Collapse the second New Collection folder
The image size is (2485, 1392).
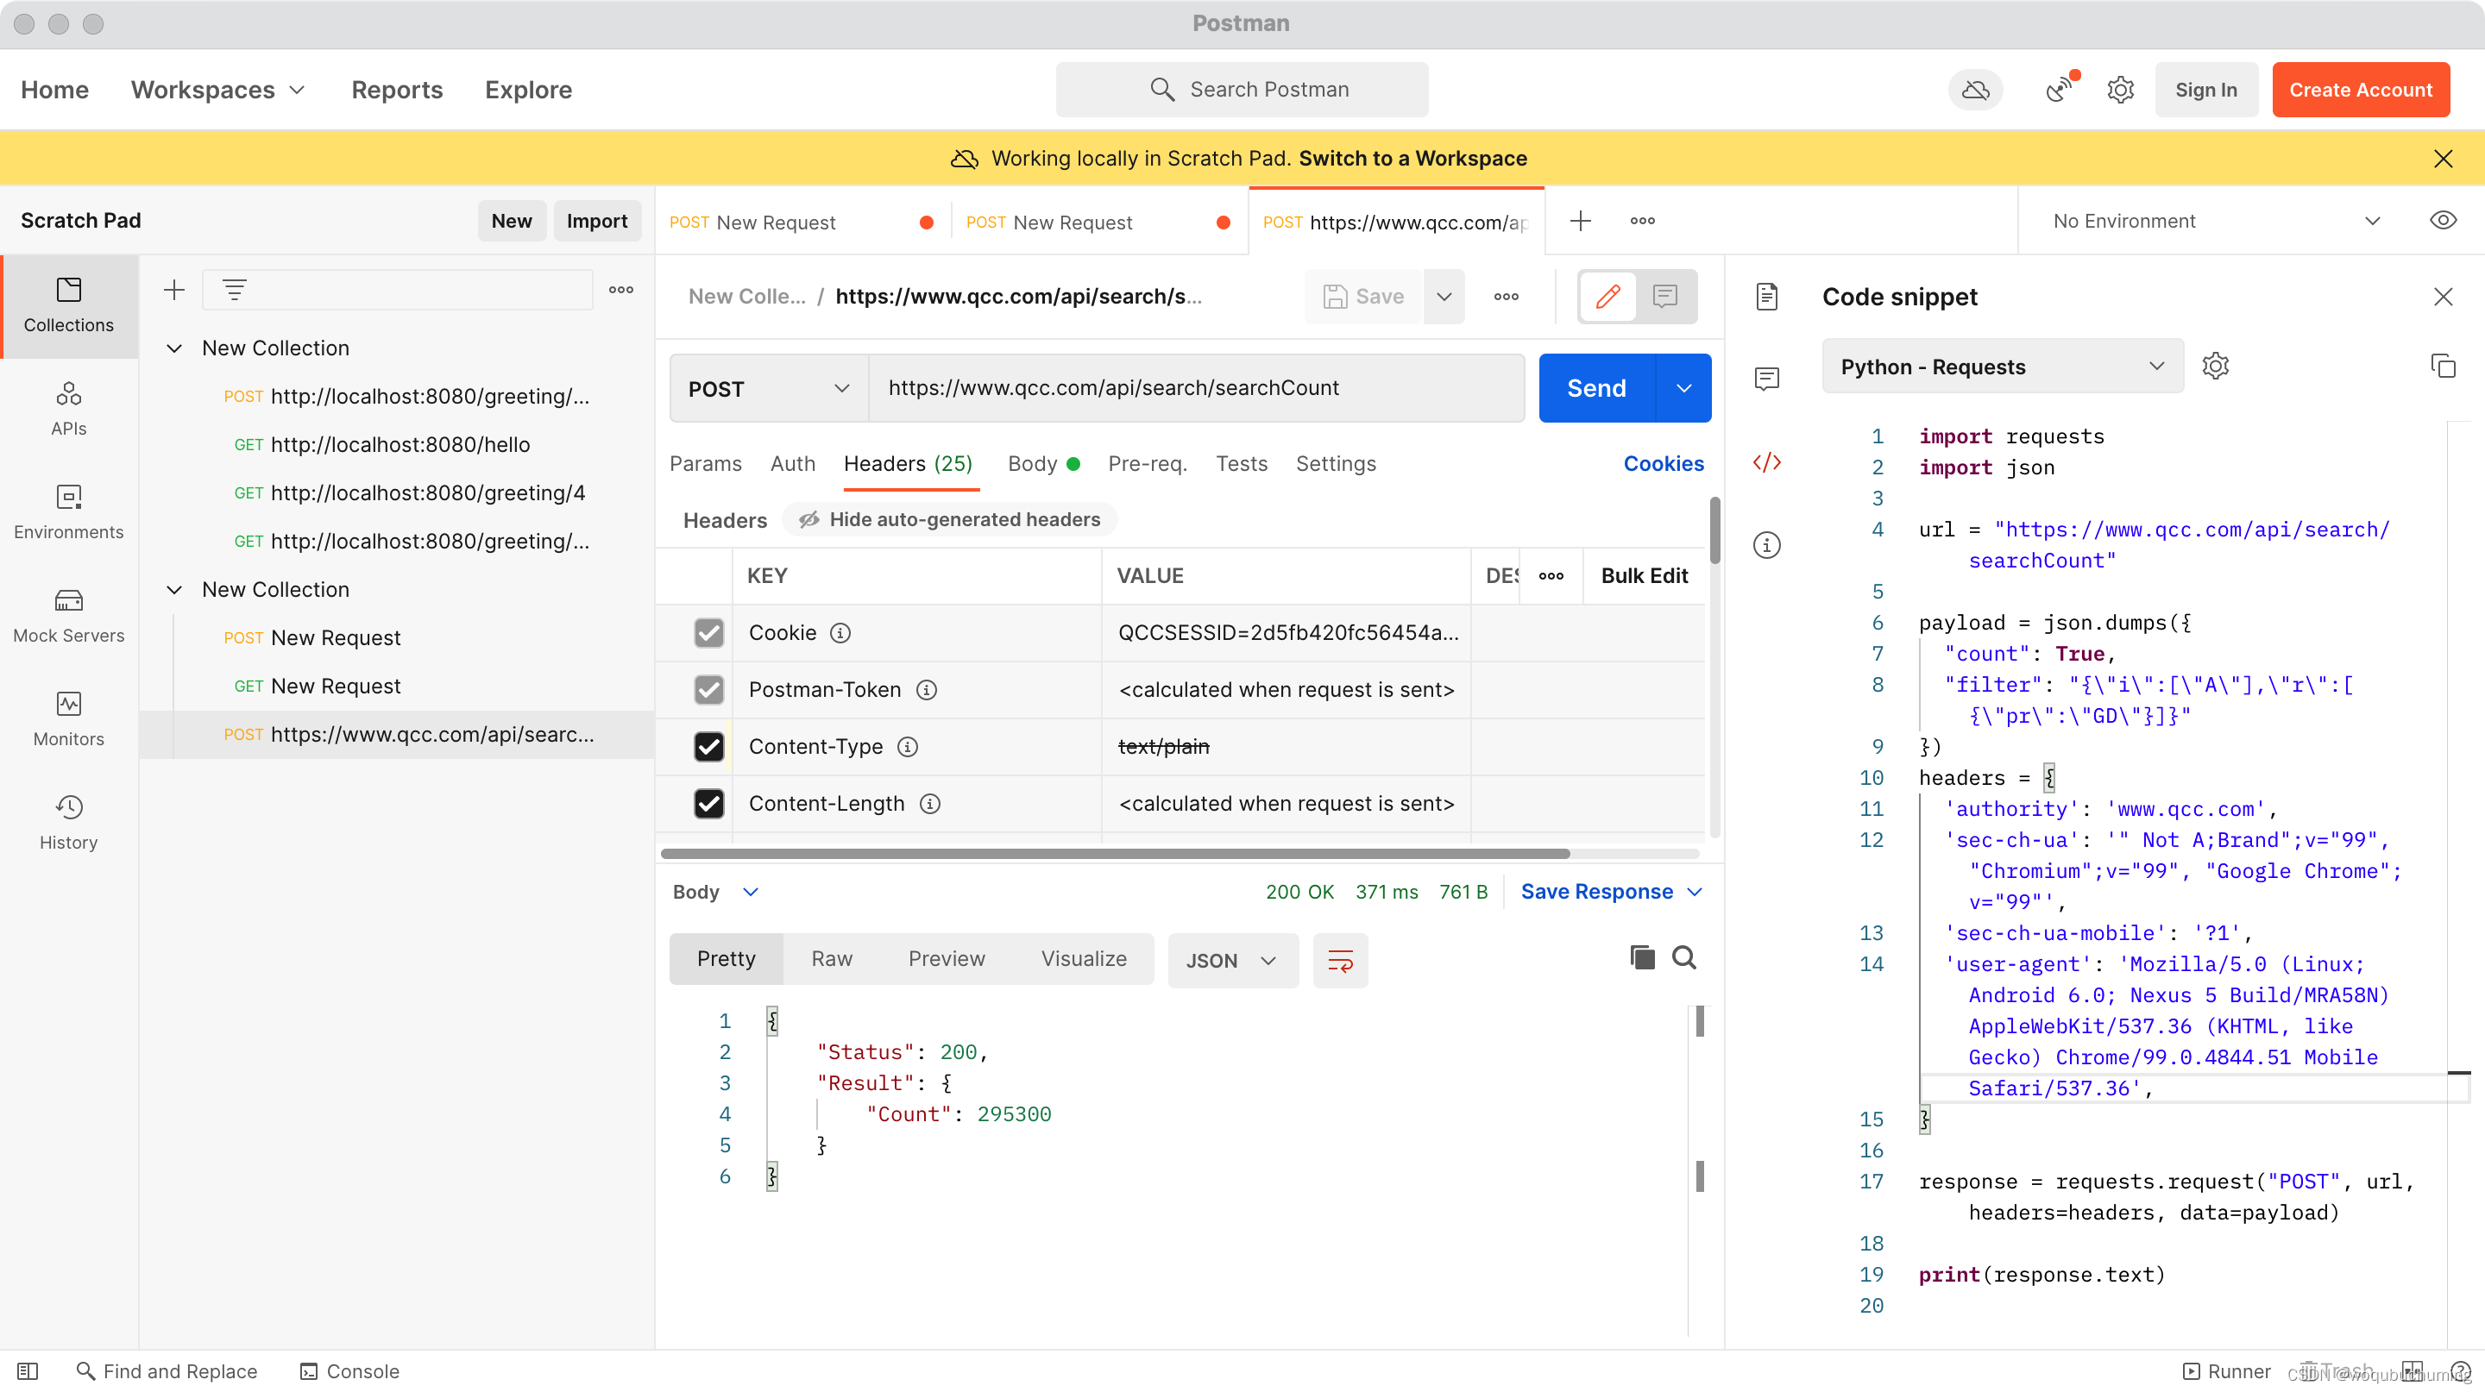point(174,589)
